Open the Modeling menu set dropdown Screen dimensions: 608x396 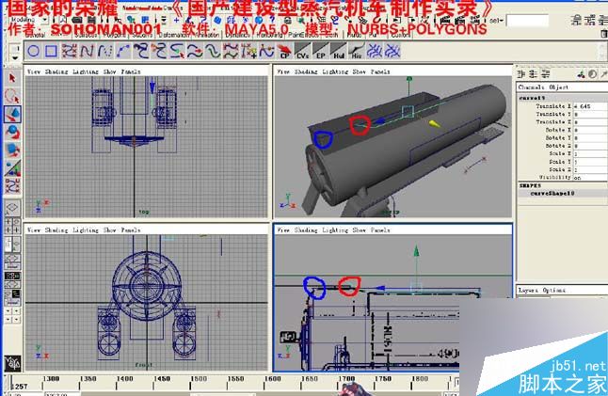[x=27, y=20]
